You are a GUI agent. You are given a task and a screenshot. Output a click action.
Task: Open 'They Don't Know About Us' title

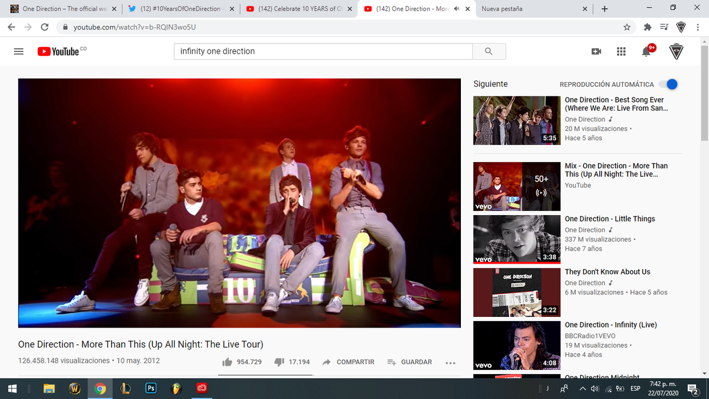607,272
